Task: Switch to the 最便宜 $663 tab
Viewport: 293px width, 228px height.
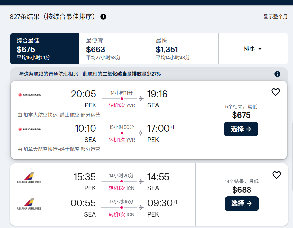Action: tap(114, 49)
